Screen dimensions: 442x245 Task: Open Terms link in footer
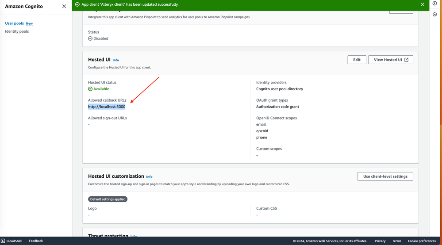coord(396,241)
